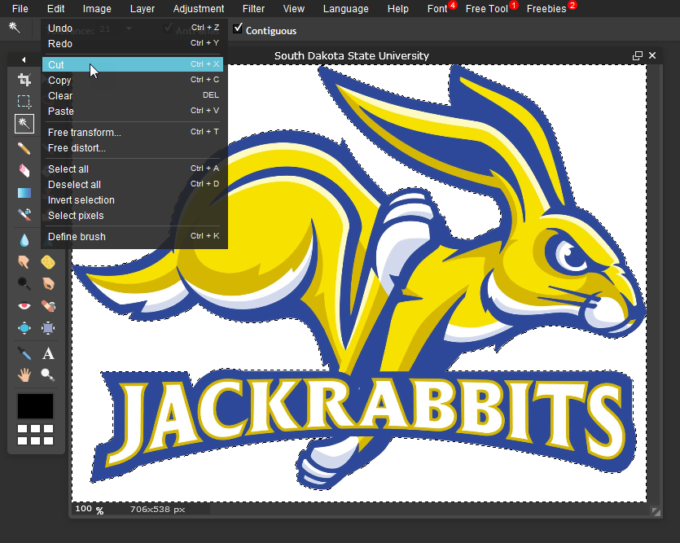Open the Filter menu
Image resolution: width=680 pixels, height=543 pixels.
253,9
